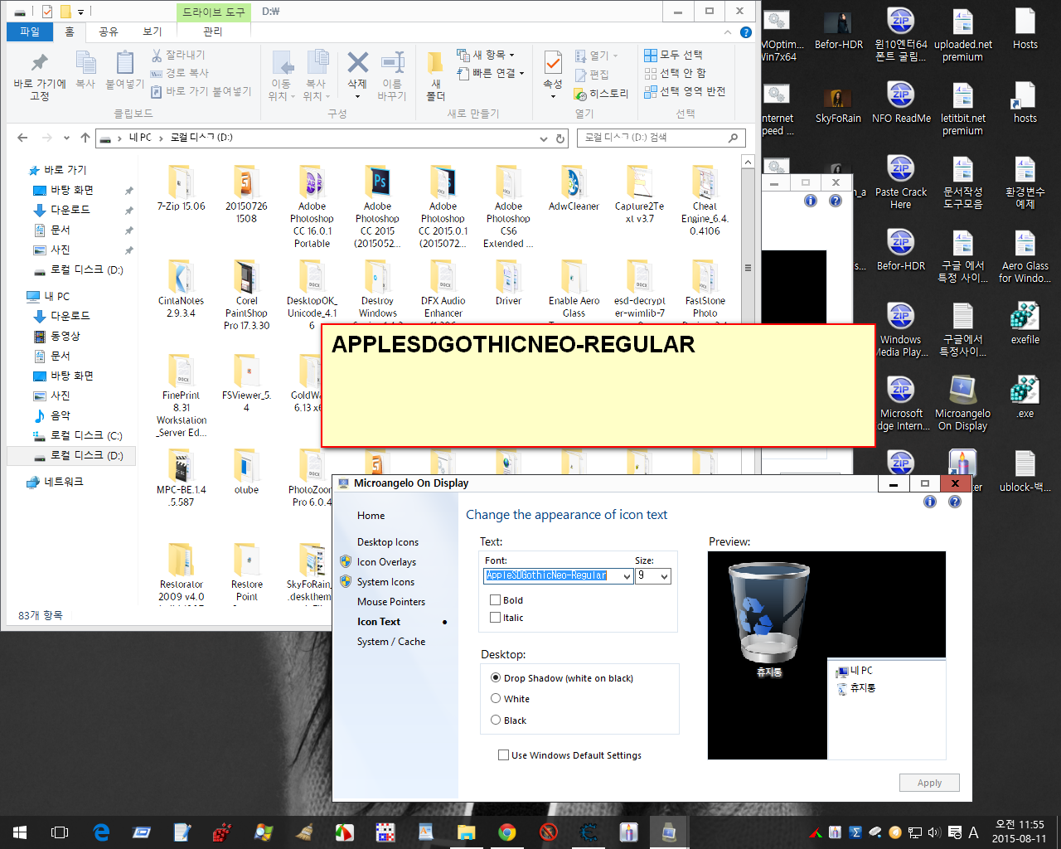Open the Hosts file desktop icon
This screenshot has height=849, width=1061.
(x=1025, y=29)
